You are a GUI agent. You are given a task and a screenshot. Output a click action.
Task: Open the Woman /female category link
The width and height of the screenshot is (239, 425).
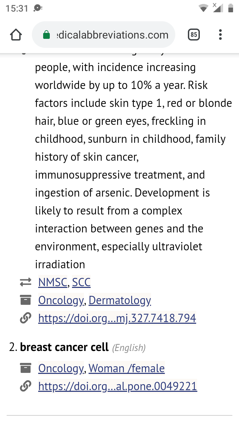pos(126,368)
